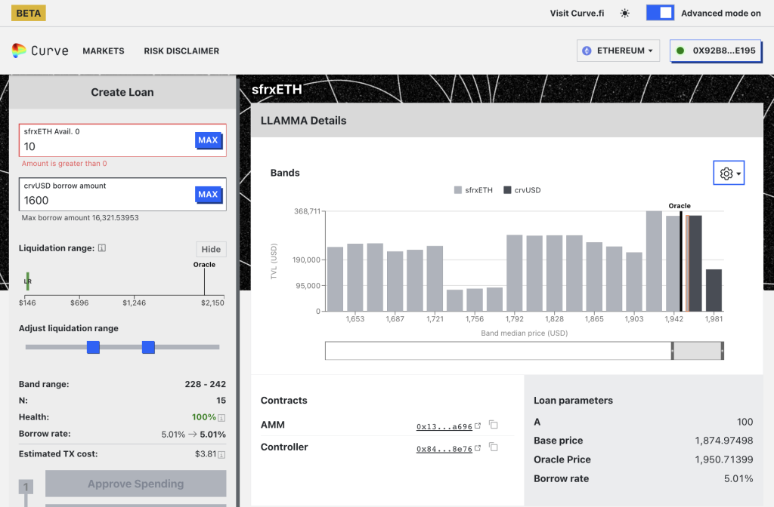Viewport: 774px width, 507px height.
Task: Toggle the crvUSD legend swatch
Action: pos(507,190)
